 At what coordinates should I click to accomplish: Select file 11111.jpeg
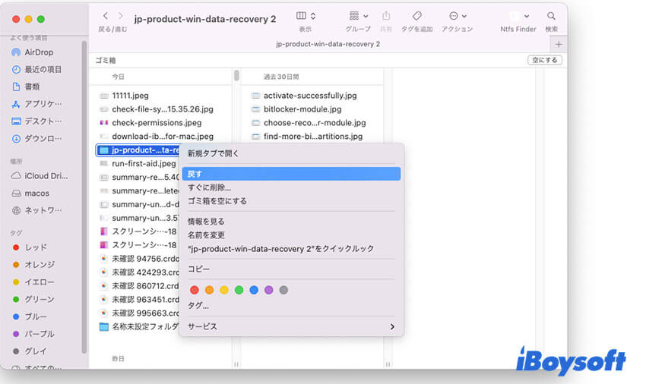coord(124,96)
